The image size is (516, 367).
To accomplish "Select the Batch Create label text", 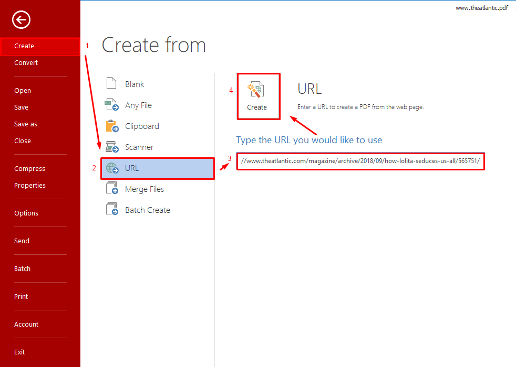I will pos(148,210).
